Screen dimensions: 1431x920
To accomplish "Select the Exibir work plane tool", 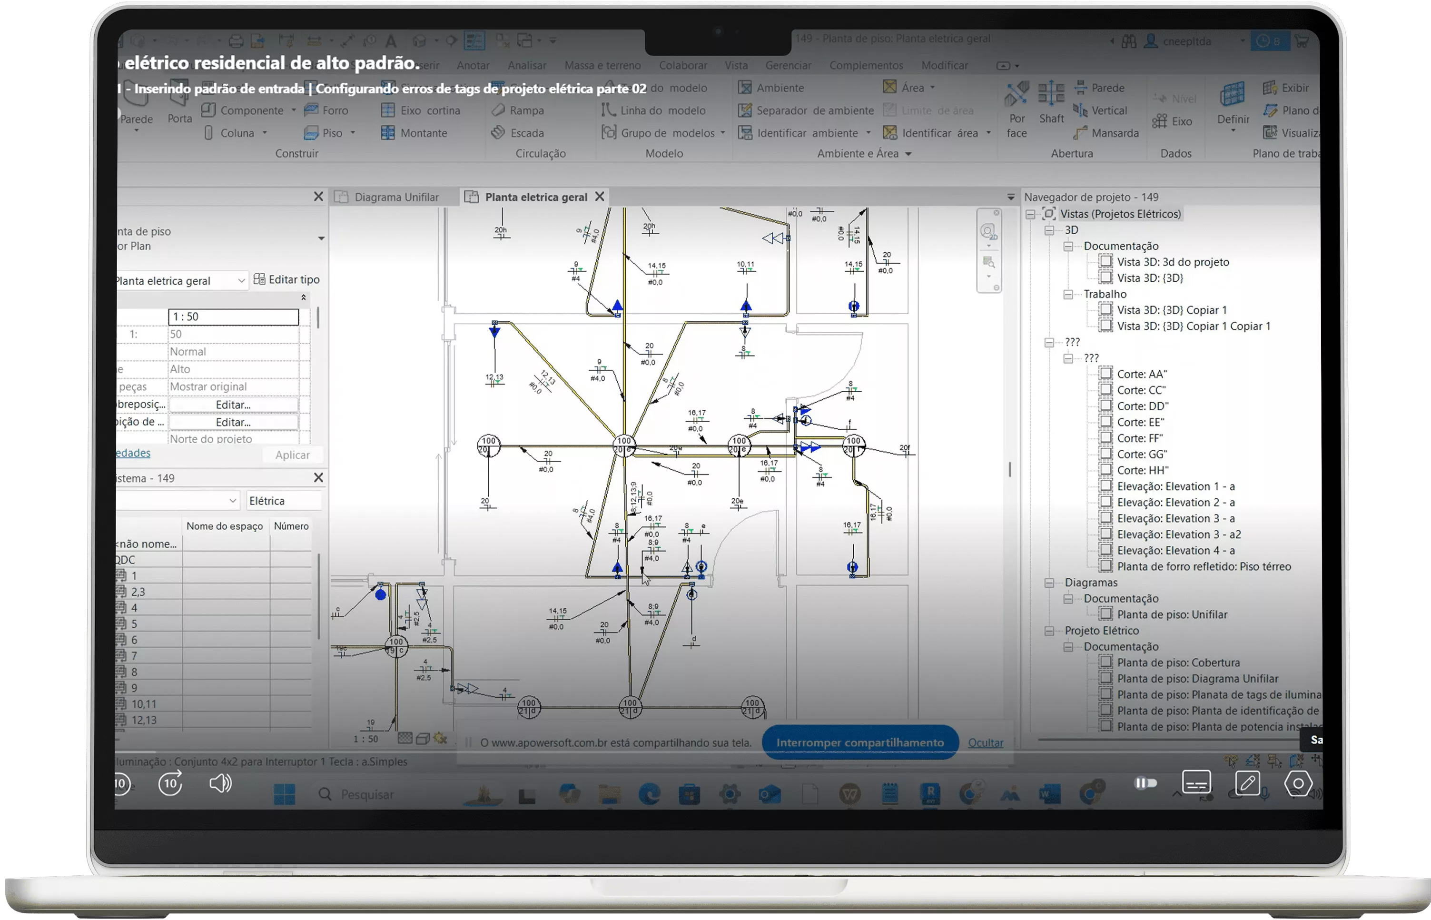I will 1286,88.
